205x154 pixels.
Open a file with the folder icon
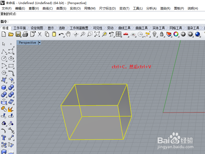pyautogui.click(x=11, y=34)
